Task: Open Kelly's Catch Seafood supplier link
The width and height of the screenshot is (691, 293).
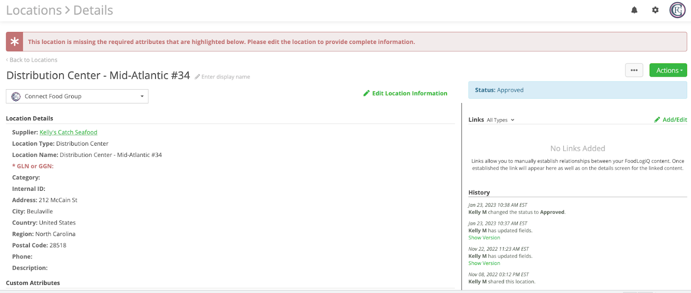Action: pos(68,132)
